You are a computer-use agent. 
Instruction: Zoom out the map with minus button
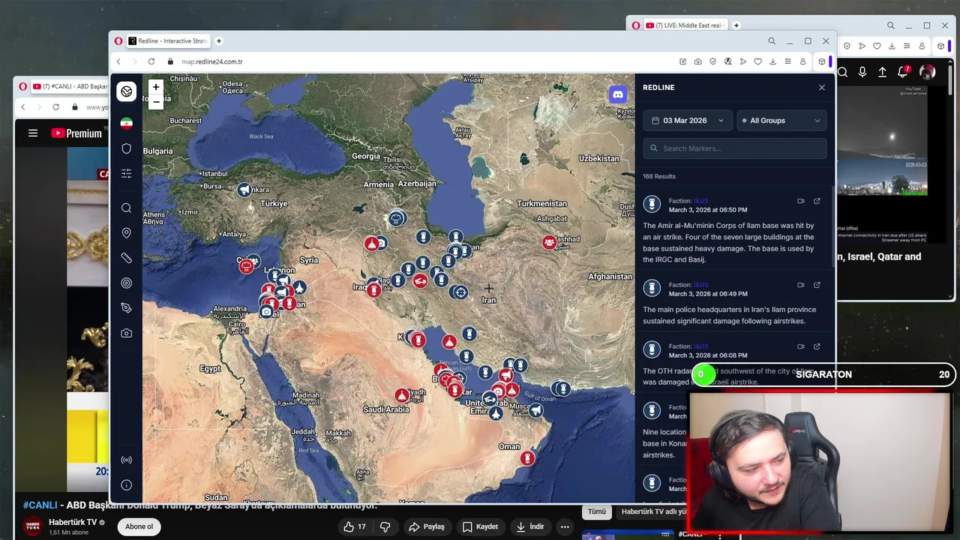[x=156, y=102]
